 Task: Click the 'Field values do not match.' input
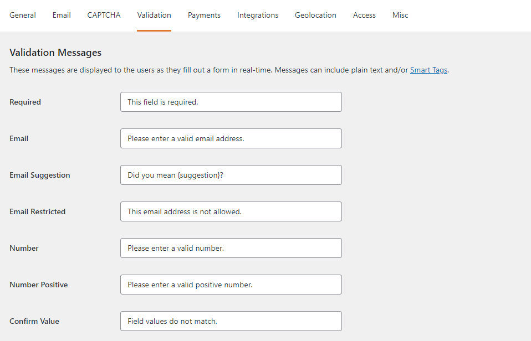click(x=231, y=321)
